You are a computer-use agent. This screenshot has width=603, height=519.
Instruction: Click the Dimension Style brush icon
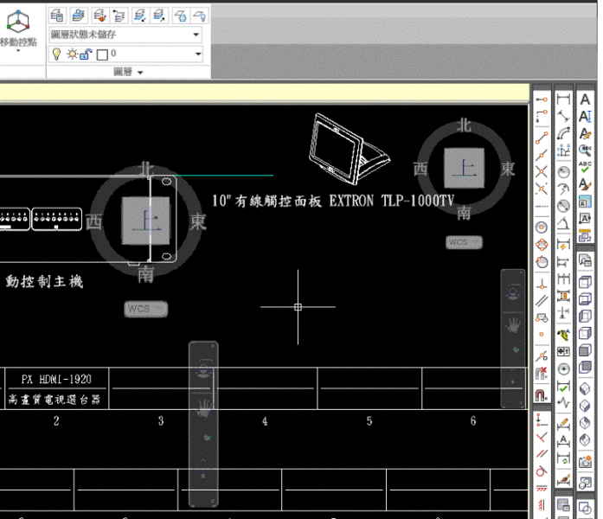pyautogui.click(x=564, y=480)
